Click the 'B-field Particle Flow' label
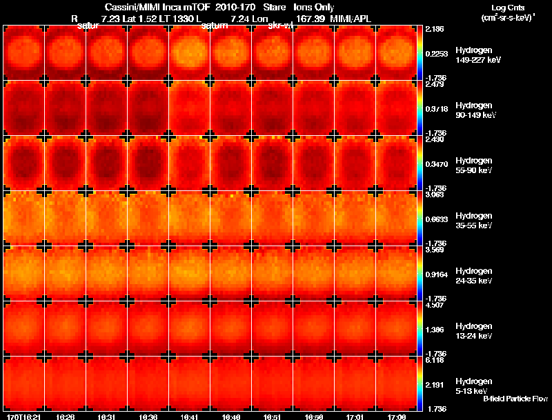The image size is (552, 420). (x=515, y=399)
